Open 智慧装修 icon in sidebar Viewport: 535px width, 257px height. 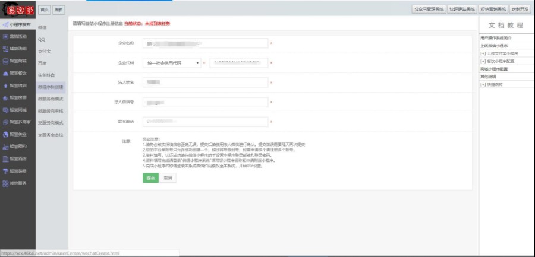5,171
